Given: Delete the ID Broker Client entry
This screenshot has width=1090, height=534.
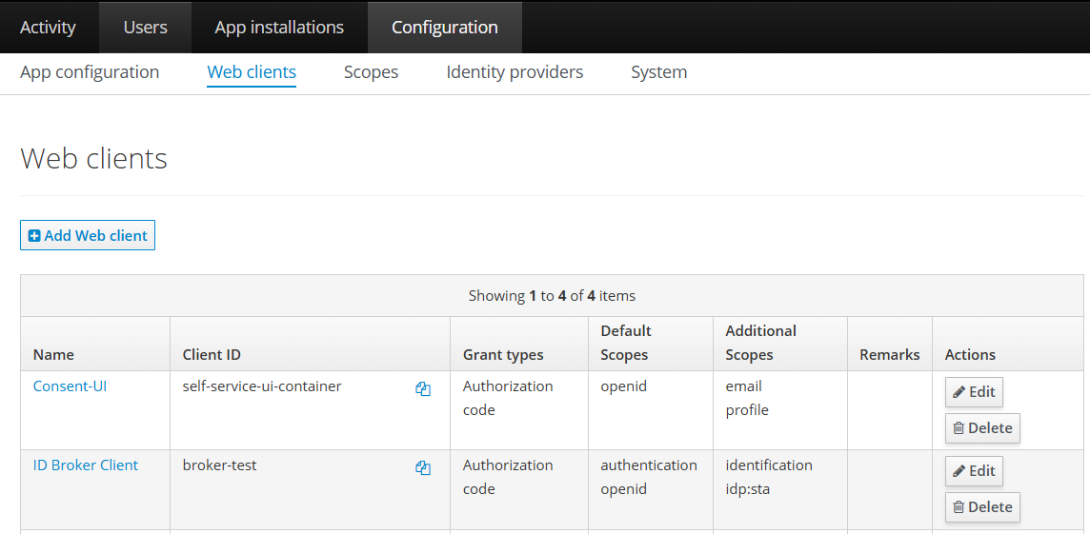Looking at the screenshot, I should click(981, 506).
